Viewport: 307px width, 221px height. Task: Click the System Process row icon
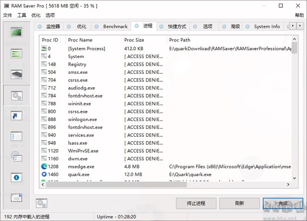coord(44,48)
